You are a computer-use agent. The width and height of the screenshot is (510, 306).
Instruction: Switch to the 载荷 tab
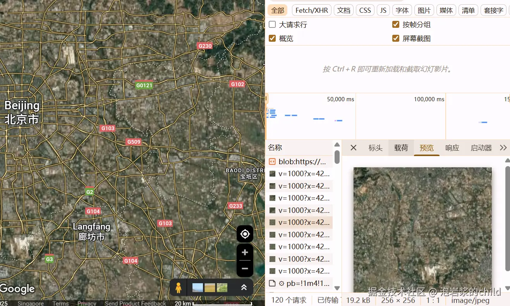click(401, 148)
